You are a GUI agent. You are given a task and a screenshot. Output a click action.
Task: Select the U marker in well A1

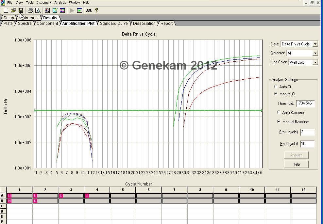[x=9, y=196]
